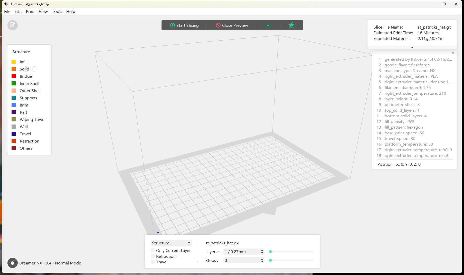Click the printer connection icon at bottom-left
This screenshot has height=275, width=464.
[x=13, y=263]
